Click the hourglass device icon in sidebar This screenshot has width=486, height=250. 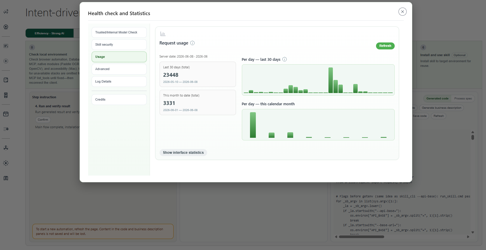6,95
